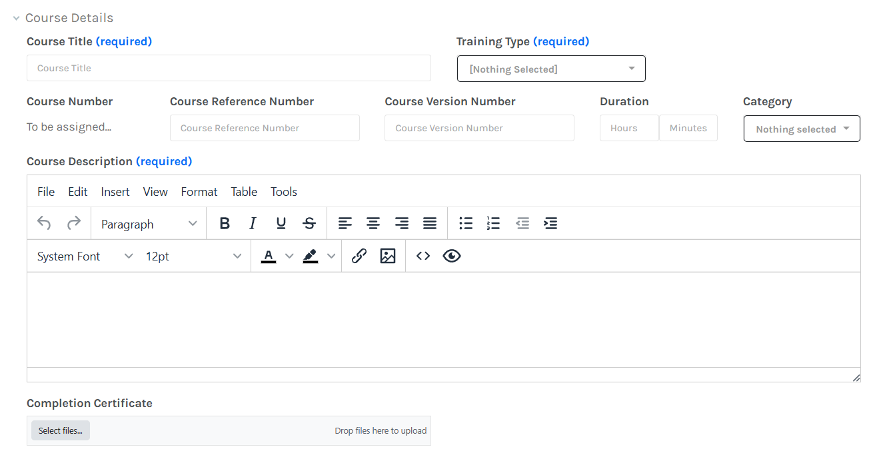Click the Course Description label
Image resolution: width=885 pixels, height=461 pixels.
click(79, 161)
